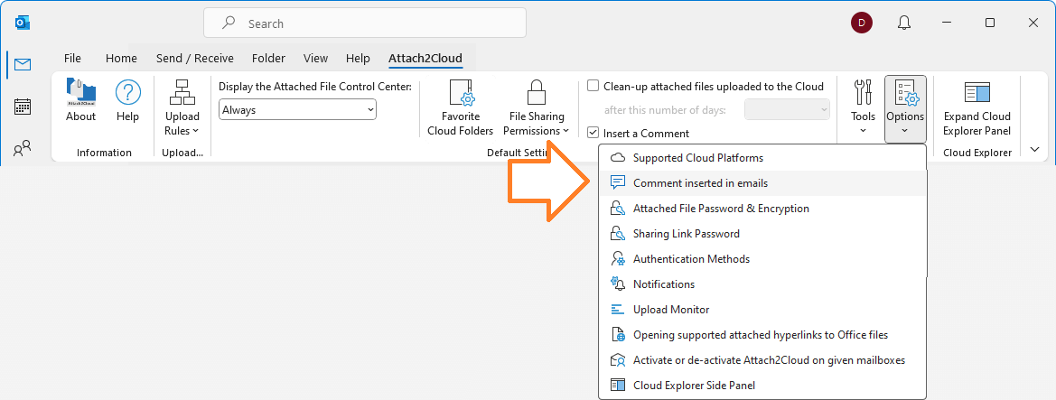Select the Attach2Cloud ribbon tab
Viewport: 1056px width, 400px height.
pos(425,59)
